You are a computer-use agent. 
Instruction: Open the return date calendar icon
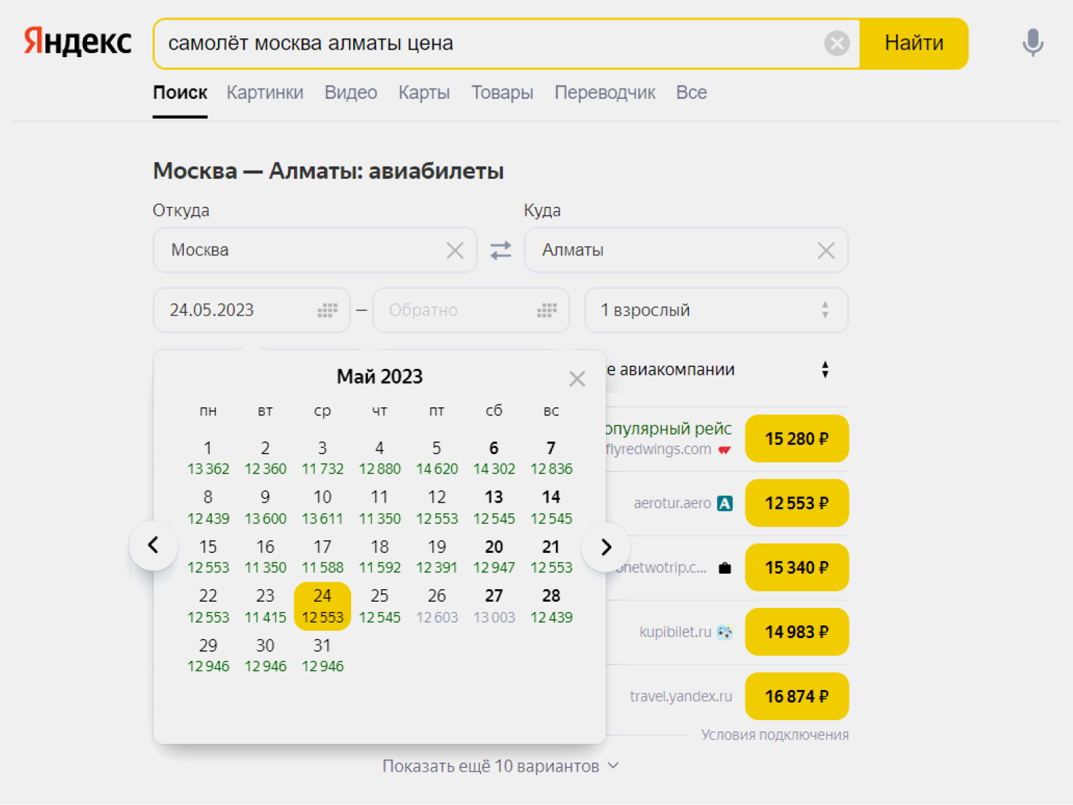[547, 311]
